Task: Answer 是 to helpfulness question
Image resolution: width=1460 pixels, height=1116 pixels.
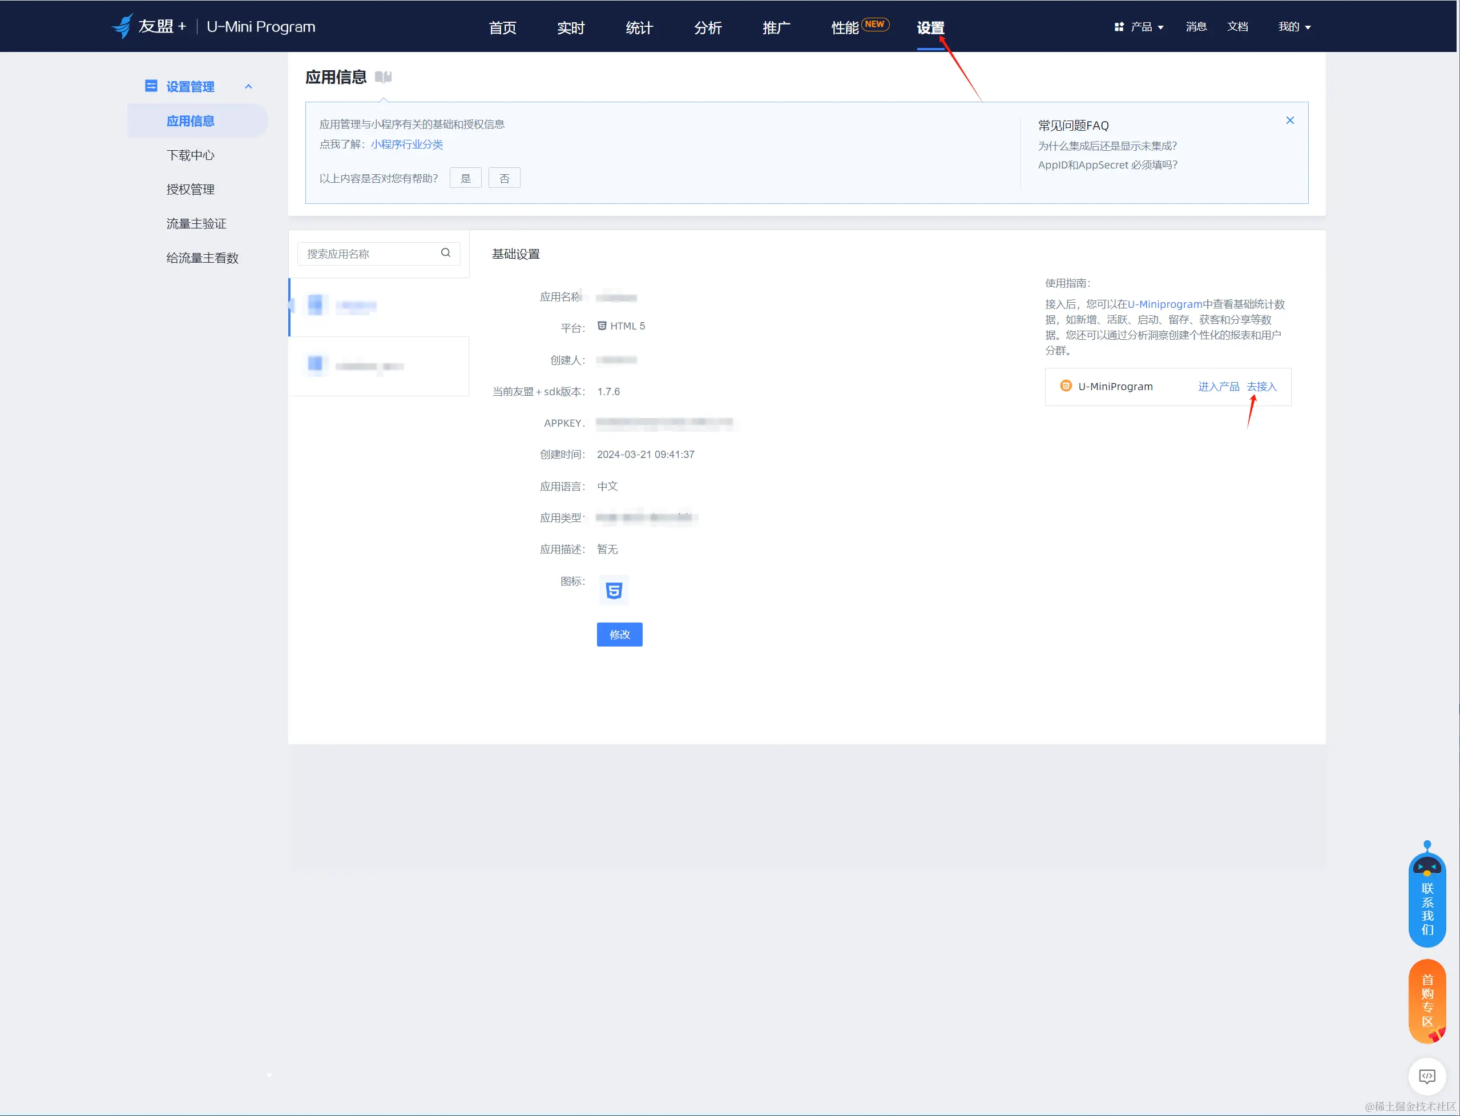Action: (x=465, y=178)
